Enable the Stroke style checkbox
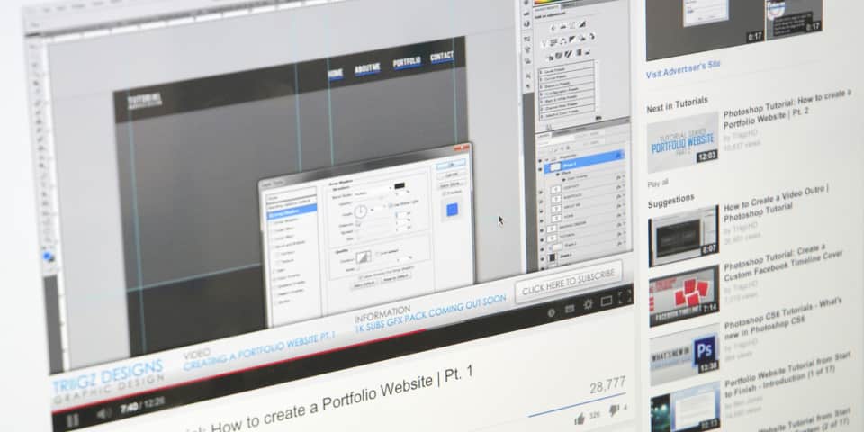The width and height of the screenshot is (864, 432). point(275,302)
